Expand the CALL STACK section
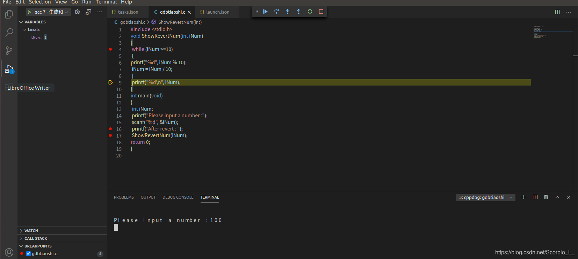 tap(62, 238)
